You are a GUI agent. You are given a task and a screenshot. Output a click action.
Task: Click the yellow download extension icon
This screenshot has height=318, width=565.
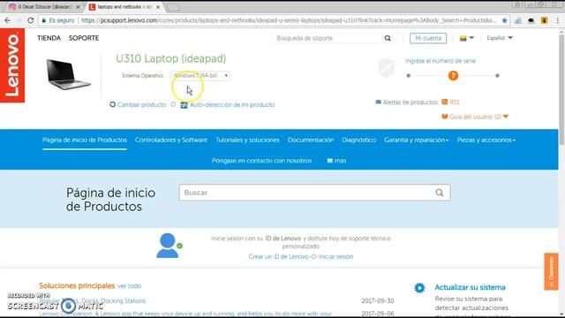pyautogui.click(x=544, y=20)
